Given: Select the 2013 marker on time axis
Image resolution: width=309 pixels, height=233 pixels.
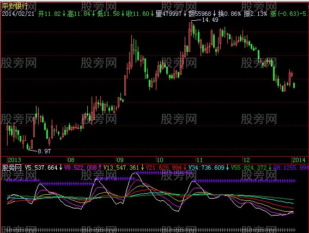Looking at the screenshot, I should coord(14,160).
